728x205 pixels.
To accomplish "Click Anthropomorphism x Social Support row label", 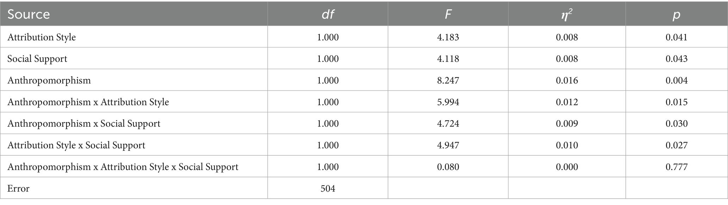I will coord(84,123).
